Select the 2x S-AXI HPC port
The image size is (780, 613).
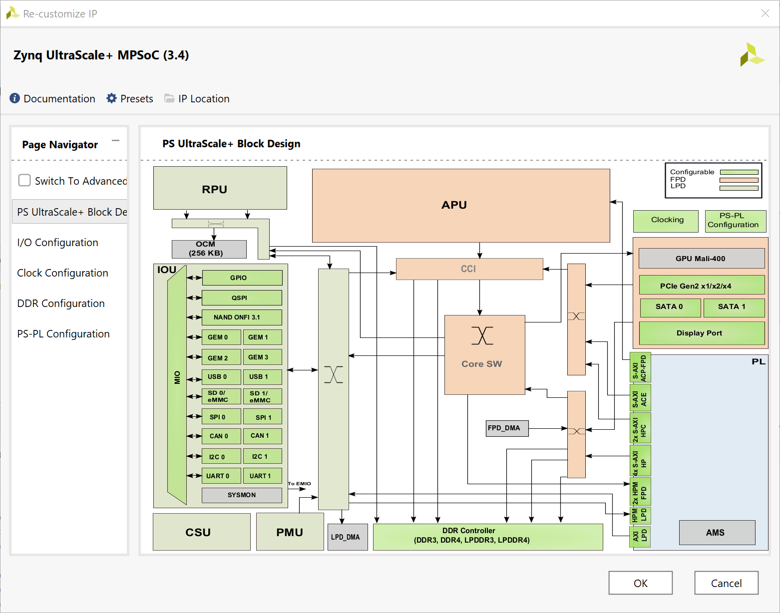pos(640,428)
